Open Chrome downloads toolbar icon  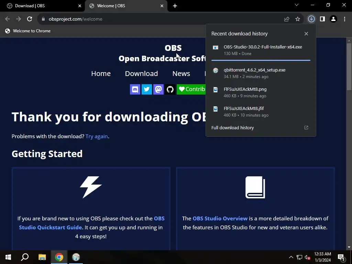coord(311,19)
